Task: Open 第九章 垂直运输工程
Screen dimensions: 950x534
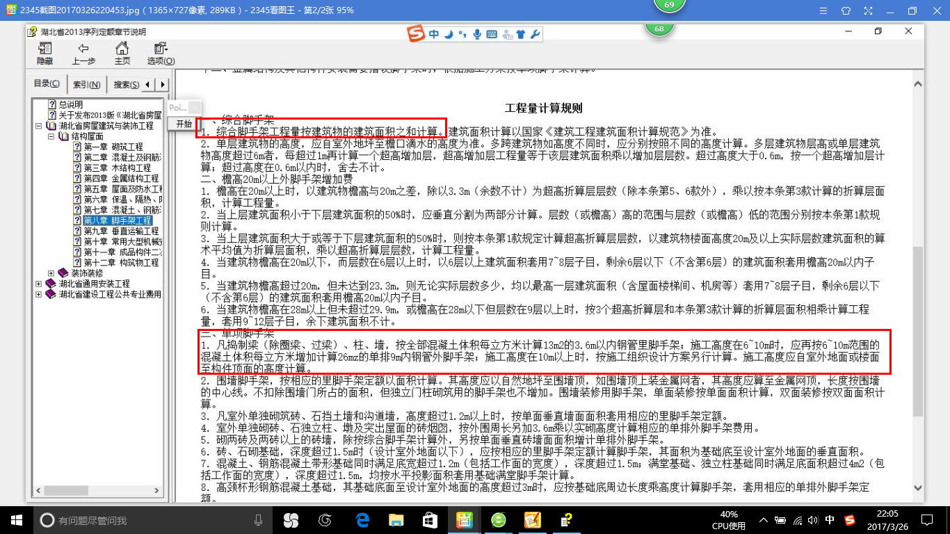Action: tap(117, 231)
